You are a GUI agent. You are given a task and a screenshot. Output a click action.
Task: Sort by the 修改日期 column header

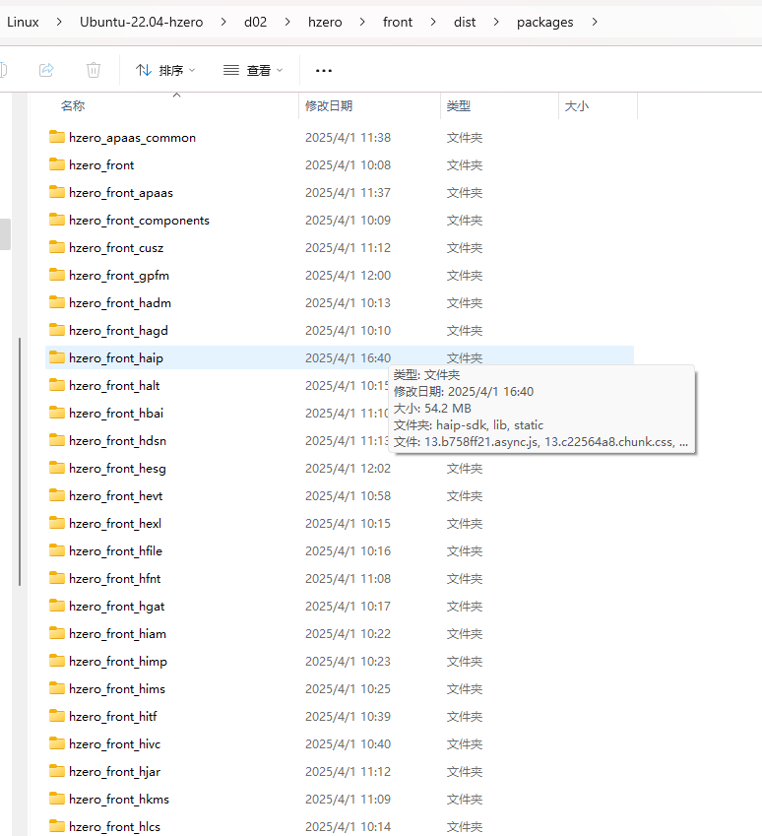coord(329,106)
